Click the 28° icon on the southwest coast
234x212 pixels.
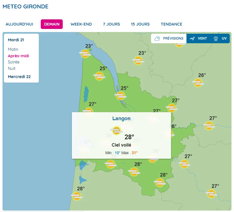[77, 196]
